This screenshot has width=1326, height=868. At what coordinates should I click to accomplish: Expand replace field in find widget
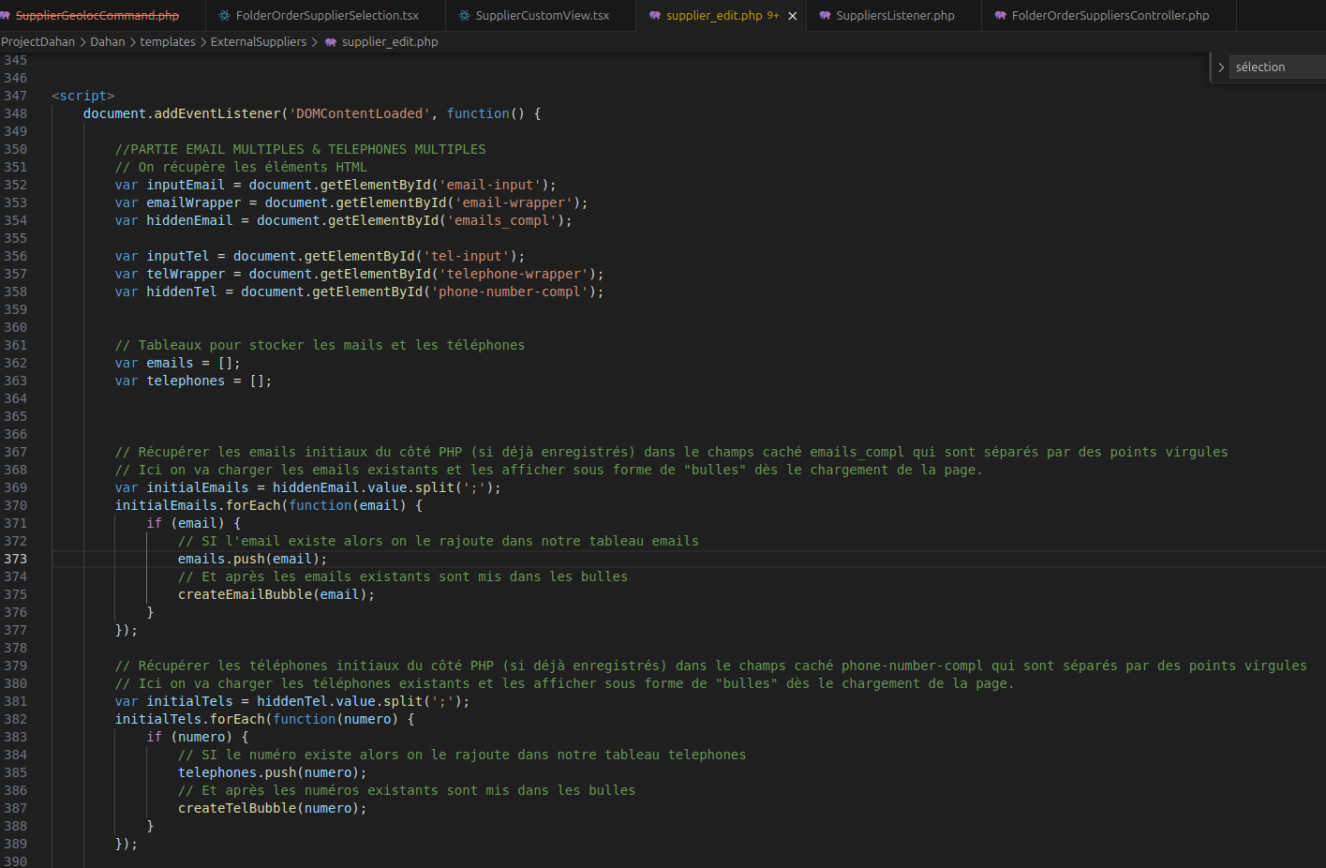[1220, 67]
